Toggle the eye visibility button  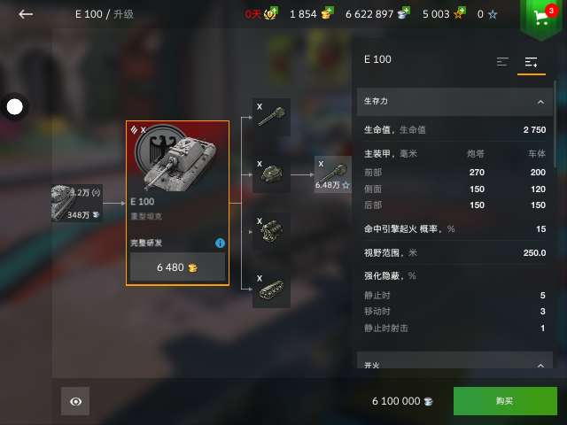click(75, 401)
